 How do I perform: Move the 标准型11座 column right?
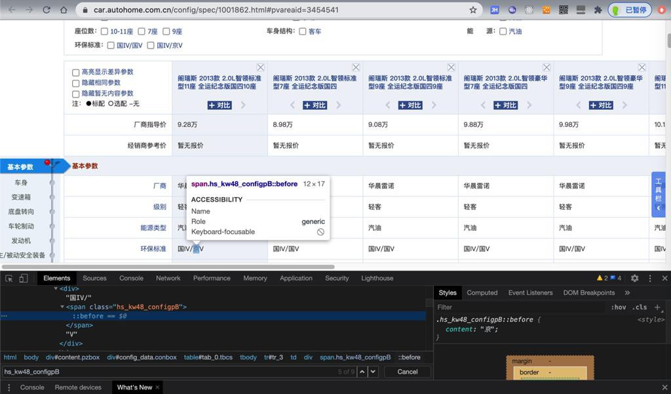click(x=243, y=105)
